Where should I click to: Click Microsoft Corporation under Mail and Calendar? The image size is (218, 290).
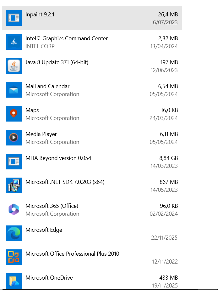click(x=52, y=94)
